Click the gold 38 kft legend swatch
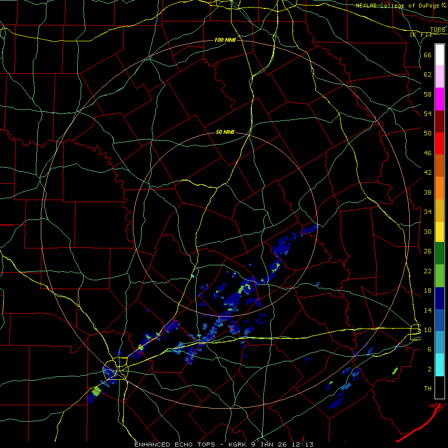 (440, 210)
